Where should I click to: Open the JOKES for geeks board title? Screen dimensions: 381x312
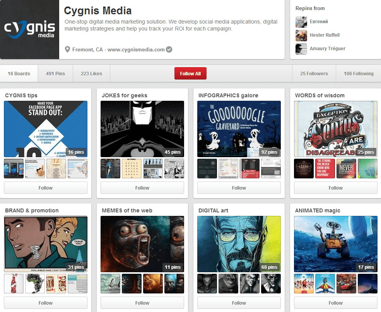coord(125,95)
